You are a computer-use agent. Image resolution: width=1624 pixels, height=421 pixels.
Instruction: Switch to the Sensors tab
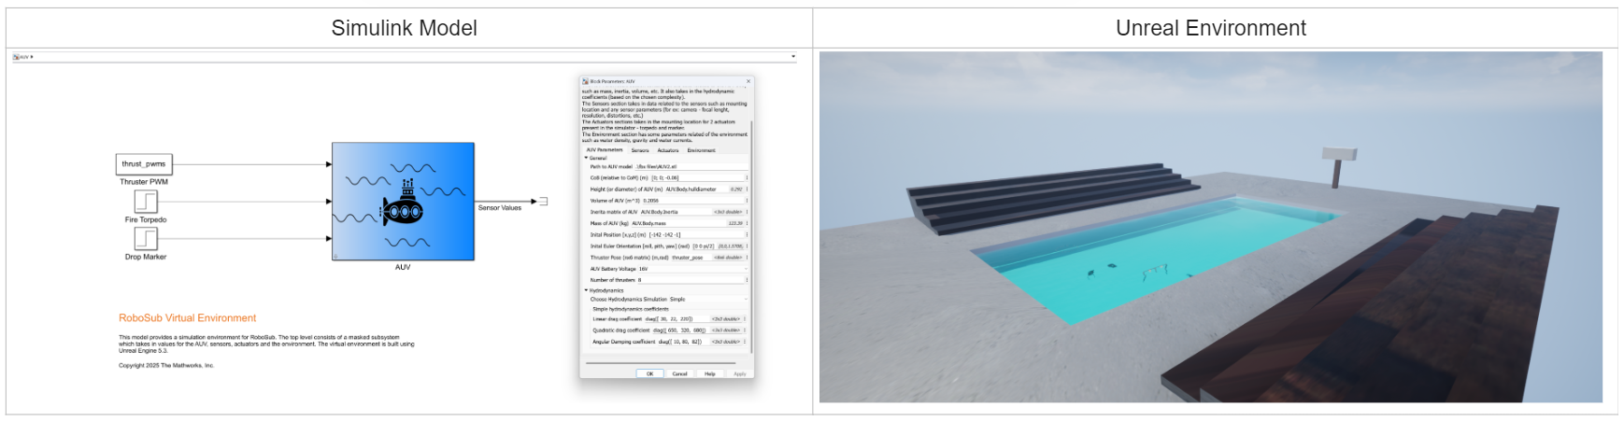click(x=640, y=150)
